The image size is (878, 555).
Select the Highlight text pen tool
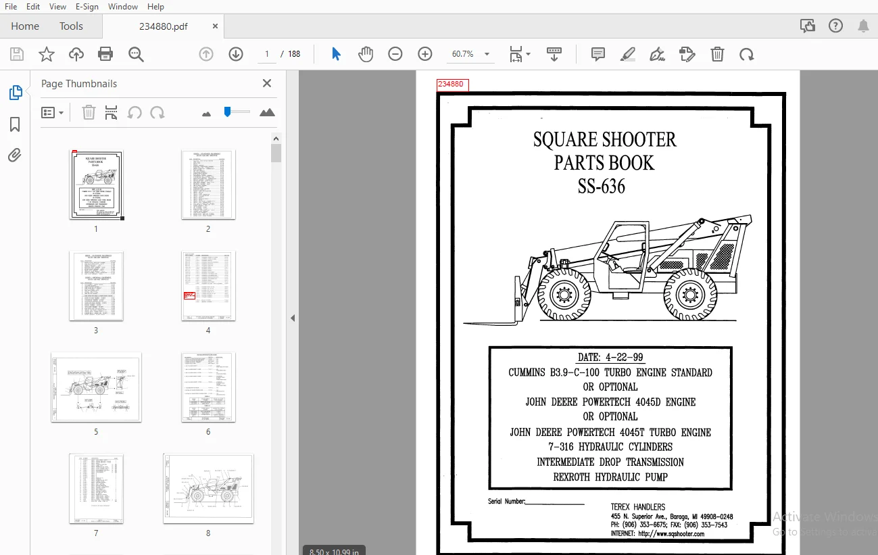pos(628,54)
